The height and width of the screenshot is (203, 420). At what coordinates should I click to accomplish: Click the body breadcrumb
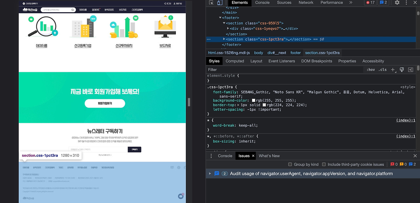[x=259, y=53]
